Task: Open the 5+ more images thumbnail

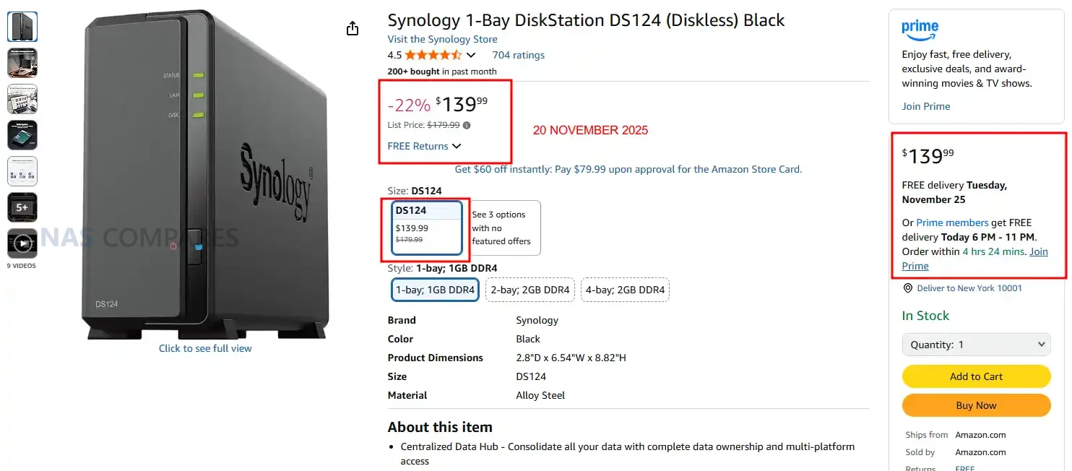Action: pos(22,207)
